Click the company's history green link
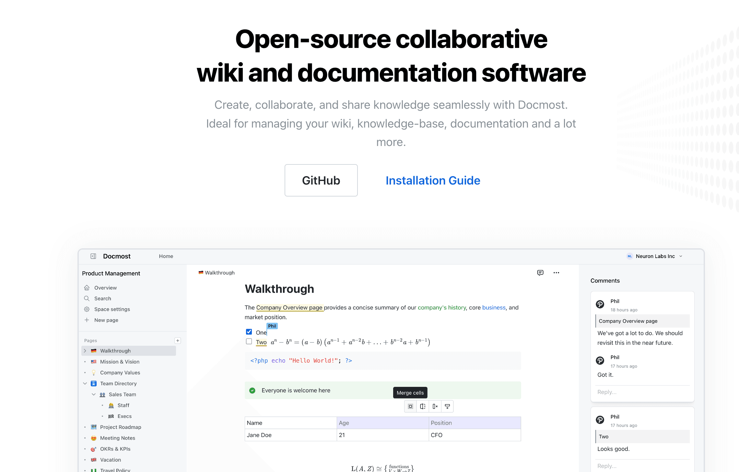Image resolution: width=739 pixels, height=472 pixels. [x=441, y=308]
